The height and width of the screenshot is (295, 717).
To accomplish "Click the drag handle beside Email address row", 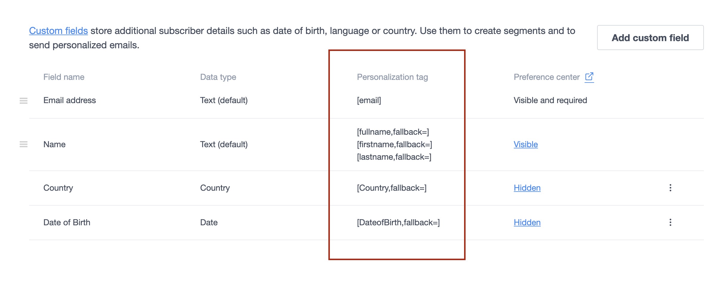I will pyautogui.click(x=23, y=100).
